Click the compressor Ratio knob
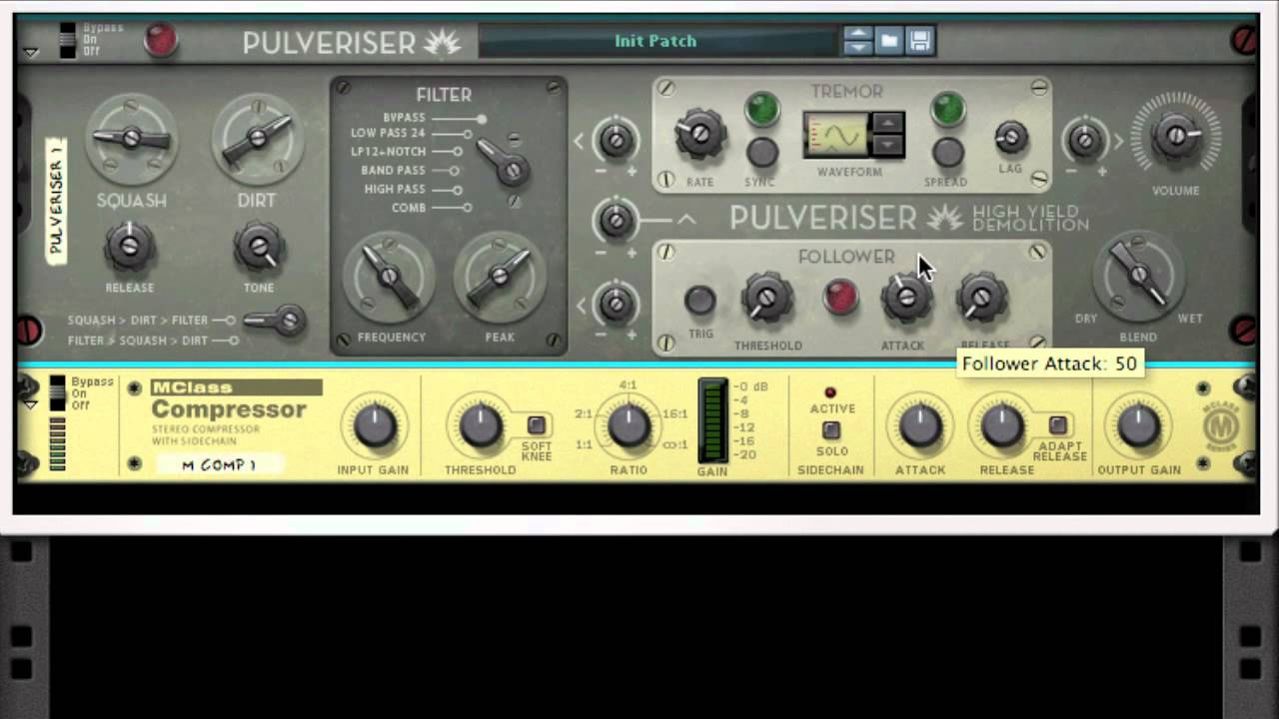Image resolution: width=1279 pixels, height=719 pixels. pyautogui.click(x=629, y=427)
